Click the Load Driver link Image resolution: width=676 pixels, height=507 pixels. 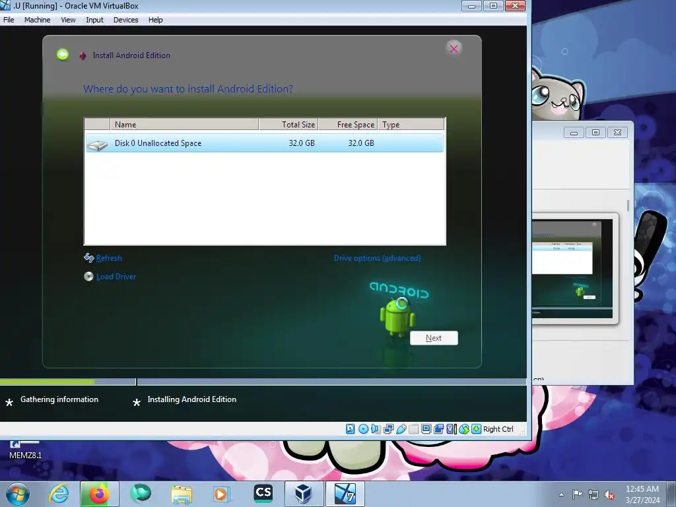click(x=116, y=277)
